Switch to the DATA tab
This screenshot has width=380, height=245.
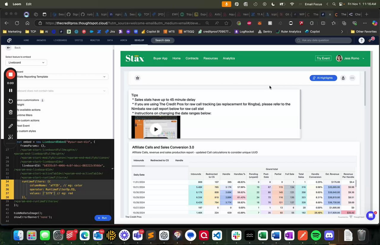(110, 40)
